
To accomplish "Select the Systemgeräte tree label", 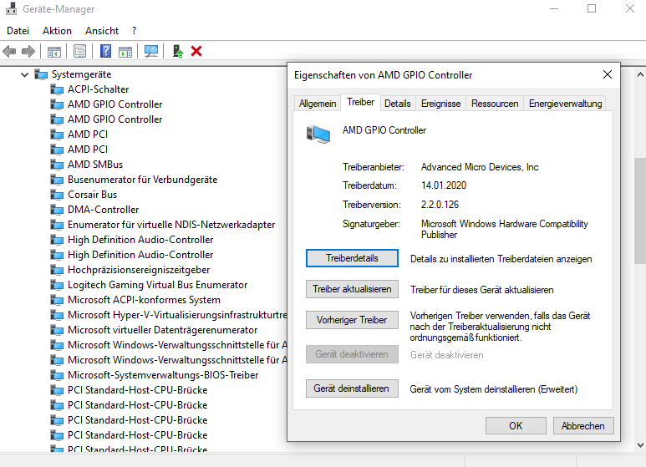I will 82,74.
